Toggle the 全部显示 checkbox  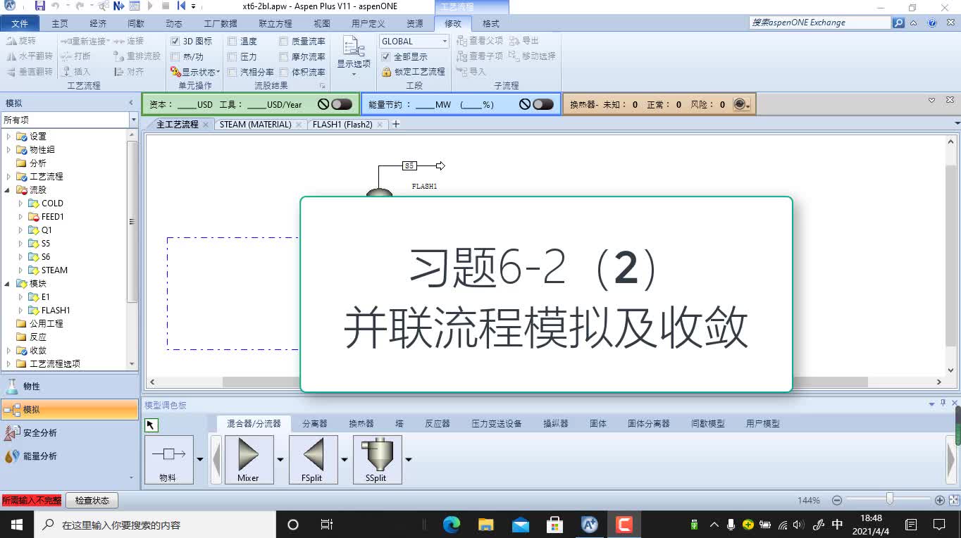pos(385,56)
